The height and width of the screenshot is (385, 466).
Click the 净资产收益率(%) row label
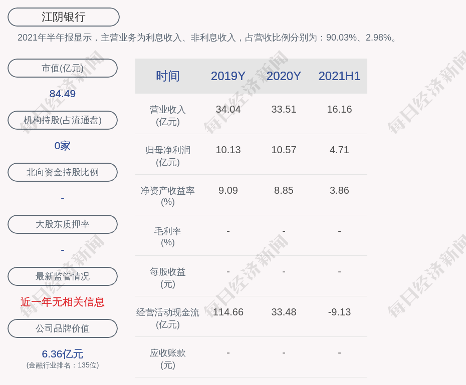pyautogui.click(x=168, y=196)
